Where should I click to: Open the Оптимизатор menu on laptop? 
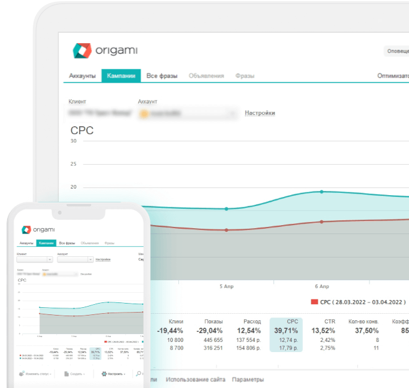pyautogui.click(x=393, y=76)
